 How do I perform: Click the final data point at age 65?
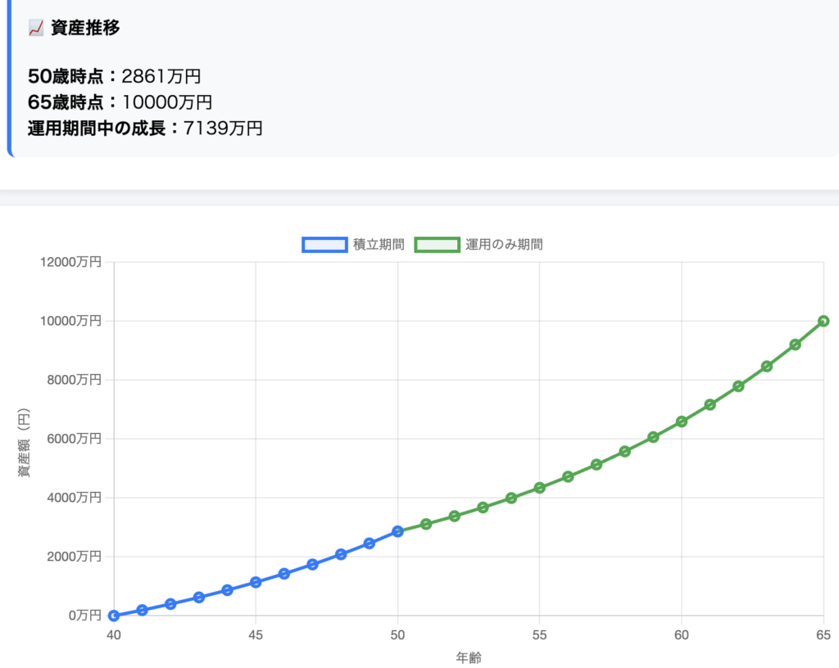pos(823,321)
